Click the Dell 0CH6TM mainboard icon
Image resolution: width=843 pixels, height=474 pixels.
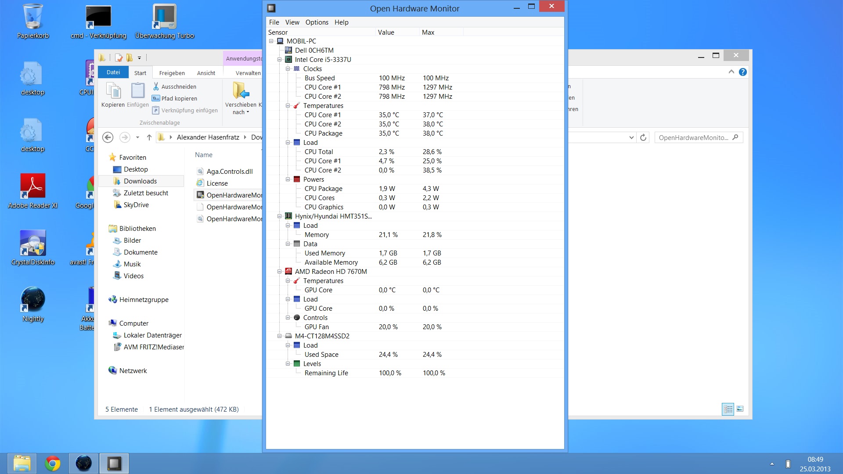coord(288,50)
